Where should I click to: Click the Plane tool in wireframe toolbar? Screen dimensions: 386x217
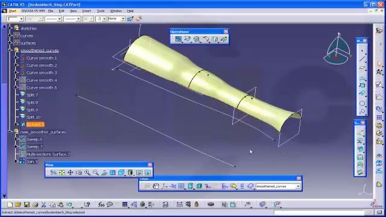tap(362, 68)
